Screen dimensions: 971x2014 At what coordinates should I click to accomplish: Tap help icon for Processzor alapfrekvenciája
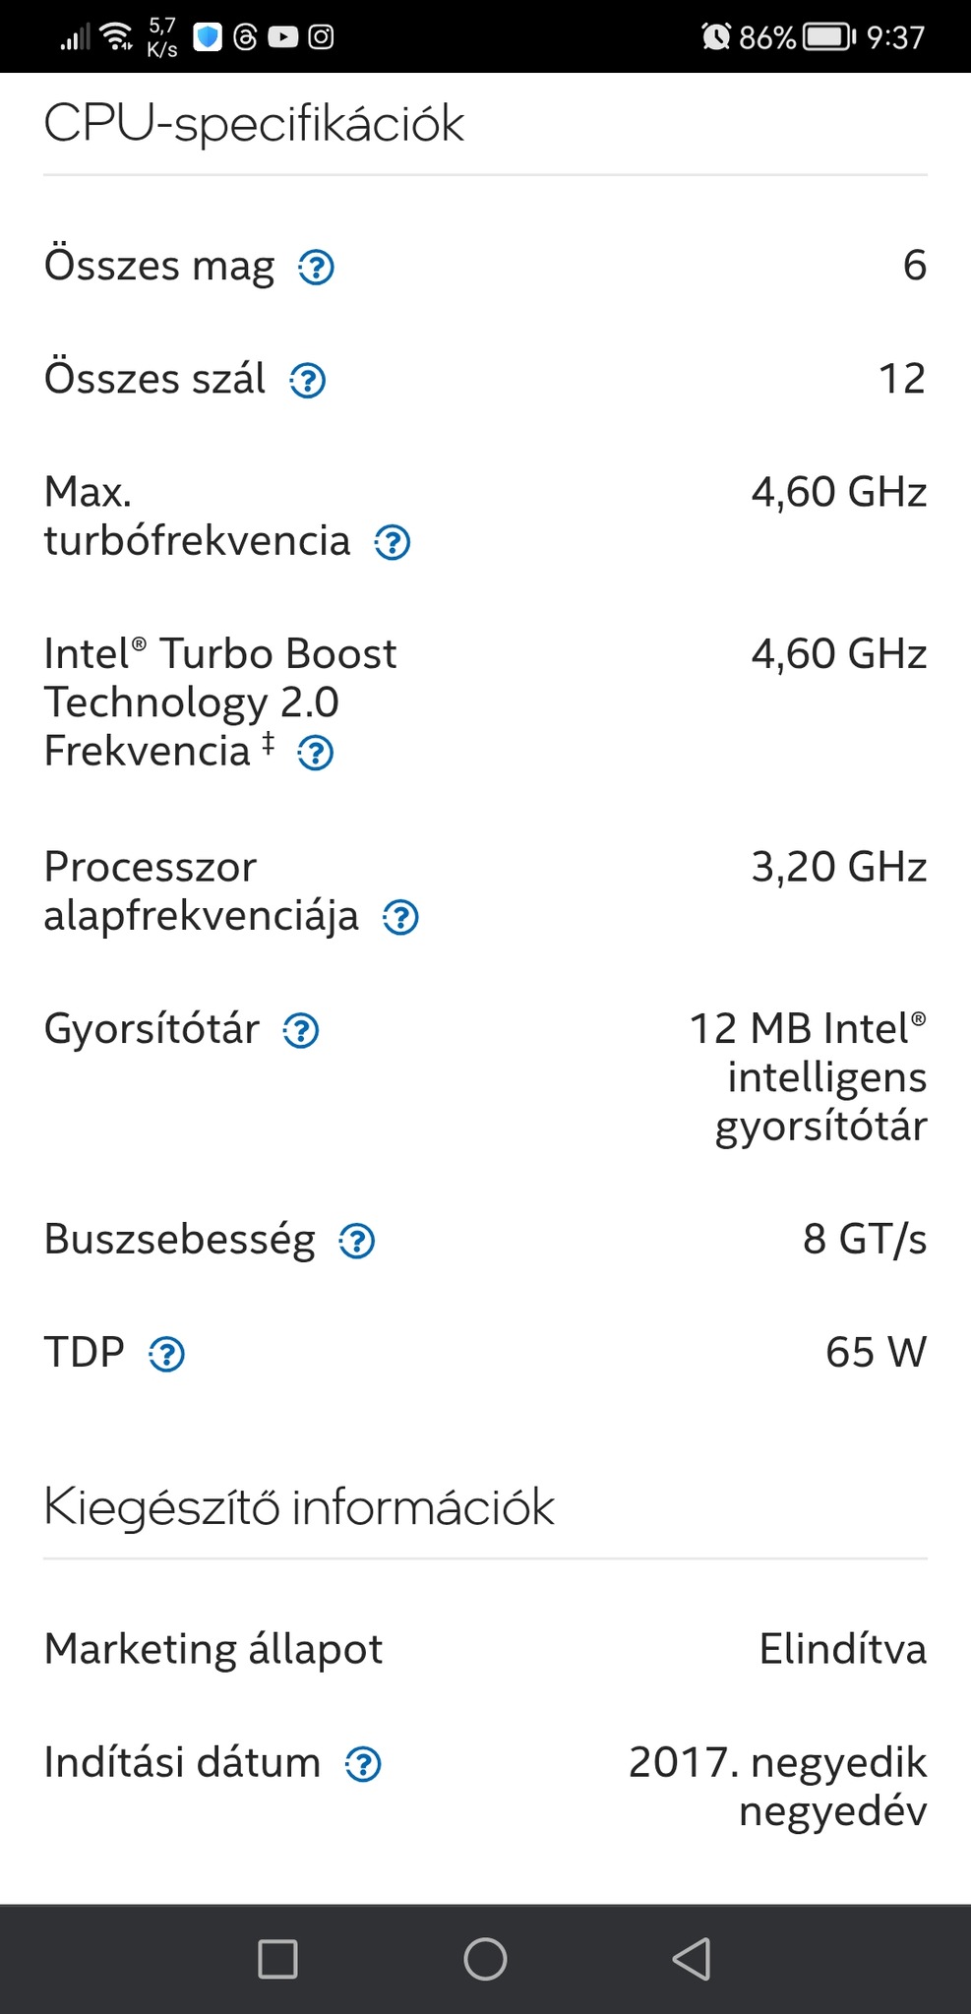tap(400, 917)
